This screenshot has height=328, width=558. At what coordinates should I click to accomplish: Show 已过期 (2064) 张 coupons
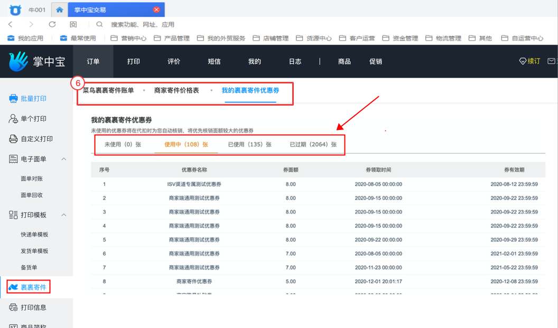313,144
